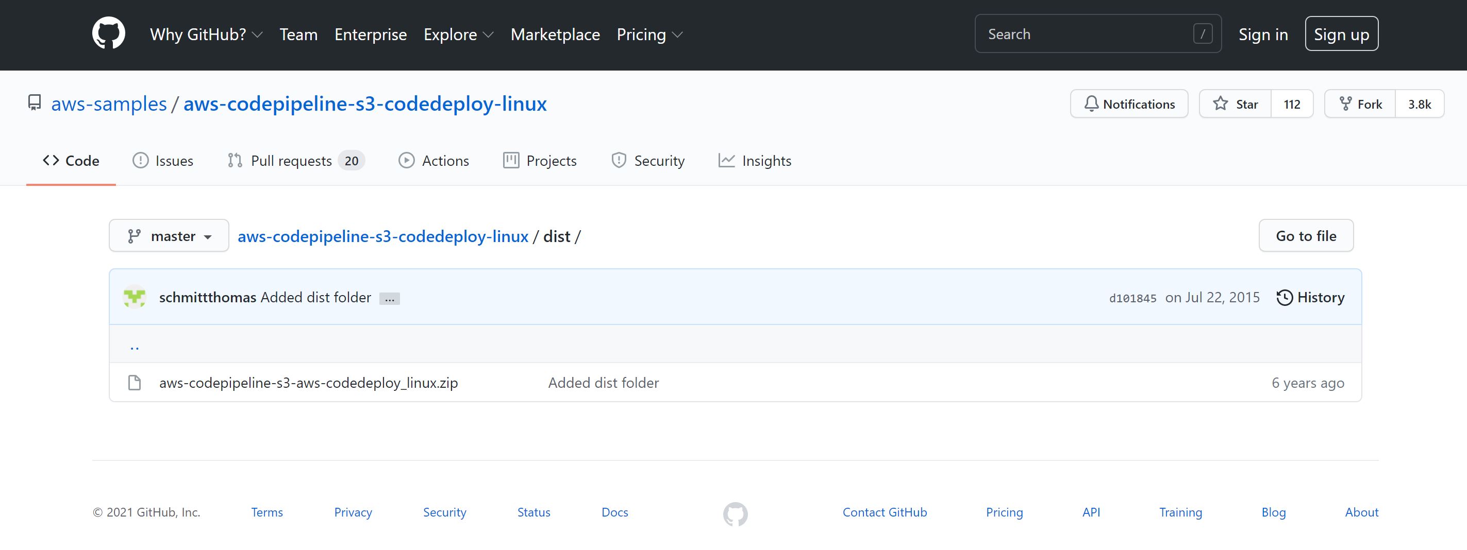Open the Security tab
This screenshot has width=1467, height=550.
(648, 161)
